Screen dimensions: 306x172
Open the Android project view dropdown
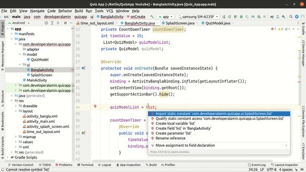(x=19, y=23)
